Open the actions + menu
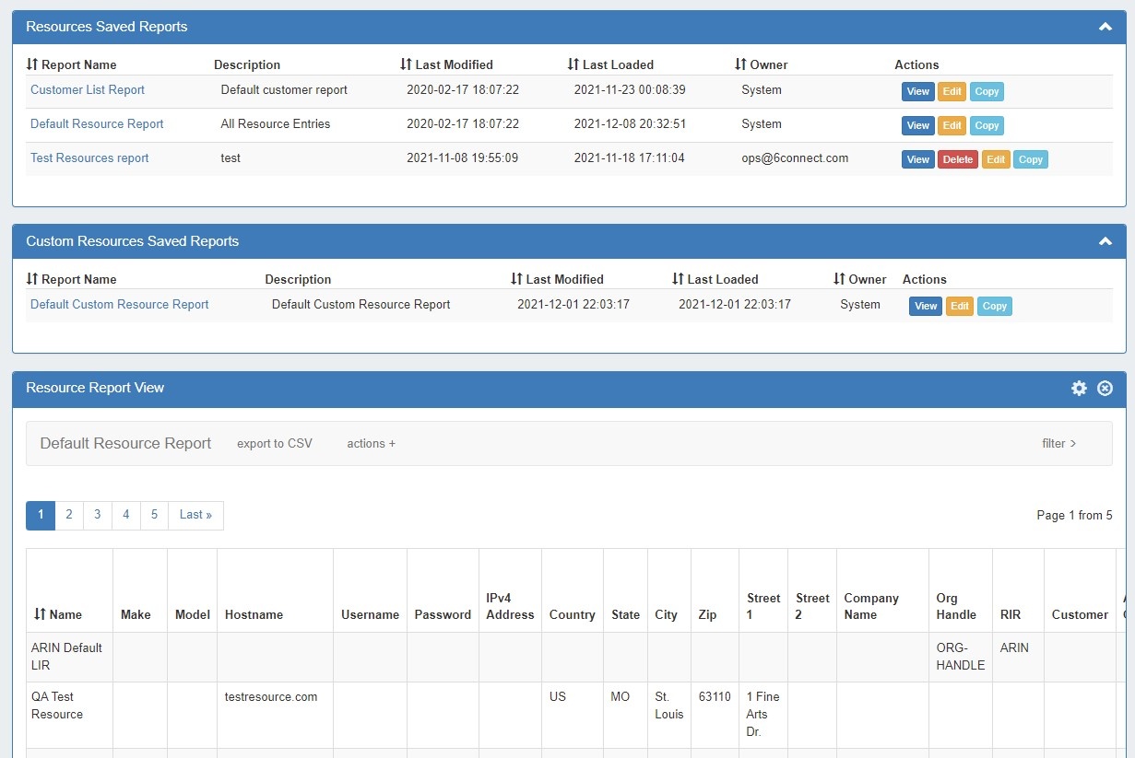The height and width of the screenshot is (758, 1135). coord(371,444)
